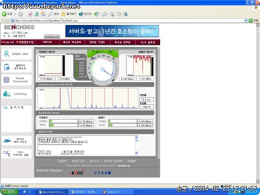Click the Stop loading icon in toolbar
Viewport: 260px width, 195px height.
click(30, 14)
